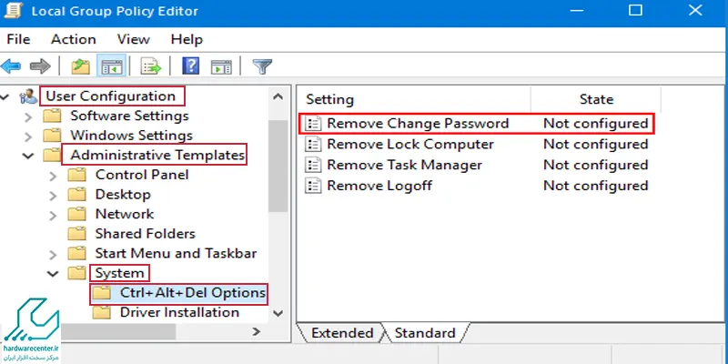Viewport: 728px width, 364px height.
Task: Click the State column header
Action: tap(596, 99)
